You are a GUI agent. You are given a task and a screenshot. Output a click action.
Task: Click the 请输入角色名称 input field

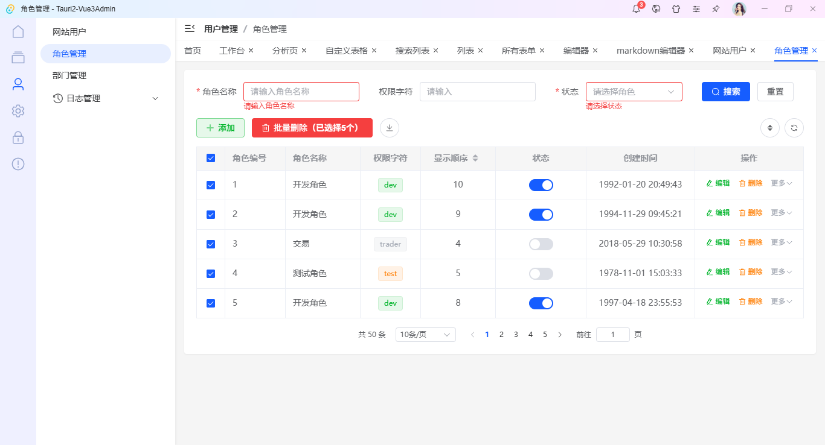click(x=301, y=91)
